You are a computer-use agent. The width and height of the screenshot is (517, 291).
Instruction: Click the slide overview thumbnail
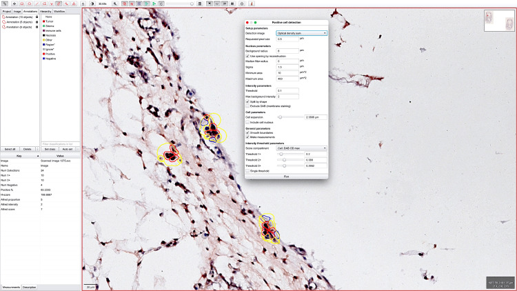[x=499, y=21]
